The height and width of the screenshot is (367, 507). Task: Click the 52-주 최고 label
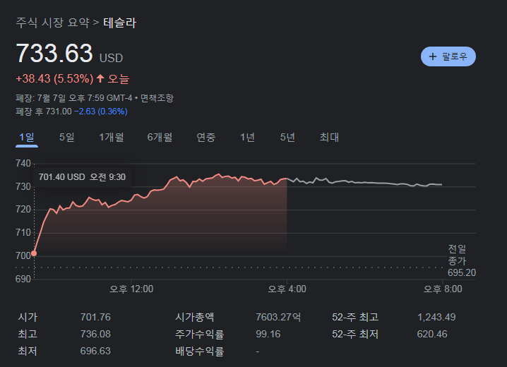[x=355, y=317]
